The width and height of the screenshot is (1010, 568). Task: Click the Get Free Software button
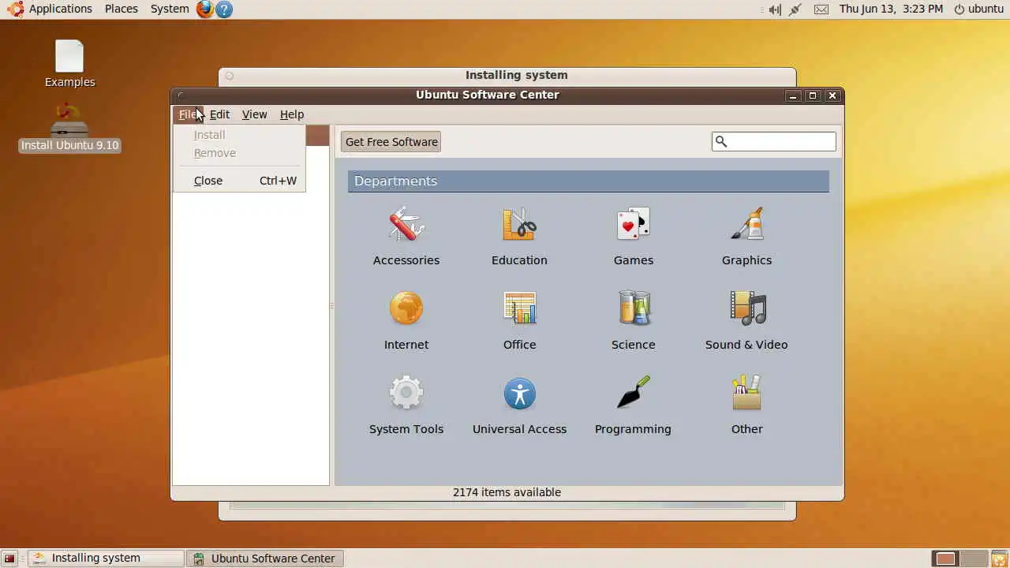pos(391,142)
